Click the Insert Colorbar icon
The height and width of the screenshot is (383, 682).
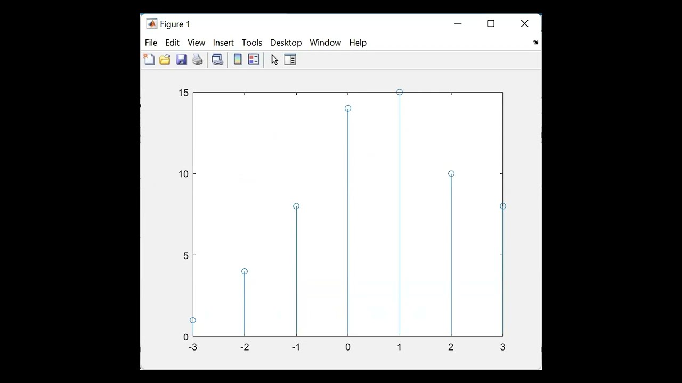pos(238,60)
